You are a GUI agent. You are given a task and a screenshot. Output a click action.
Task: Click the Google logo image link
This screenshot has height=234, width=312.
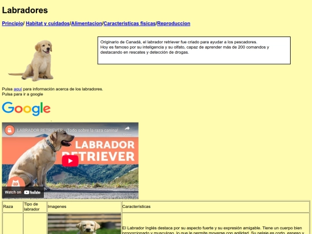click(x=26, y=109)
